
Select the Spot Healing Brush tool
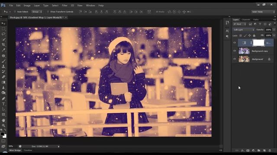[3, 56]
